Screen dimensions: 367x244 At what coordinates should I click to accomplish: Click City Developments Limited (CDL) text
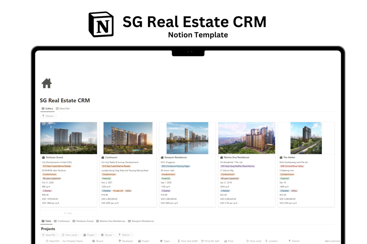pyautogui.click(x=57, y=162)
